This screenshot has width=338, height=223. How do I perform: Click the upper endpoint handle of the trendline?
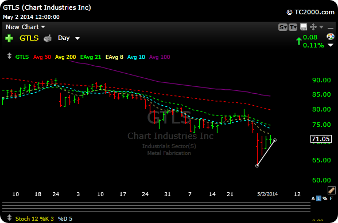(275, 140)
